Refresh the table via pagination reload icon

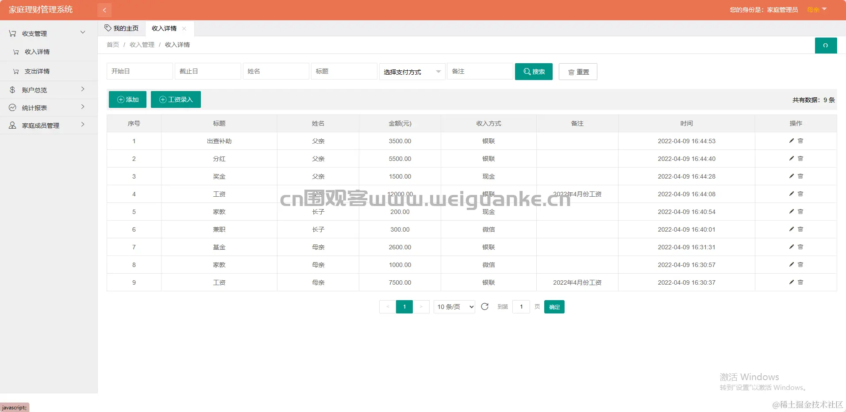(x=485, y=307)
